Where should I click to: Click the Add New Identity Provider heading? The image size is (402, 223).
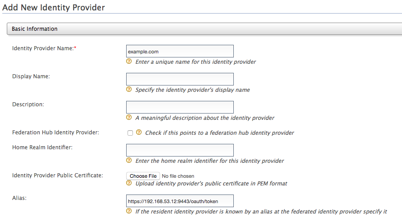click(53, 8)
